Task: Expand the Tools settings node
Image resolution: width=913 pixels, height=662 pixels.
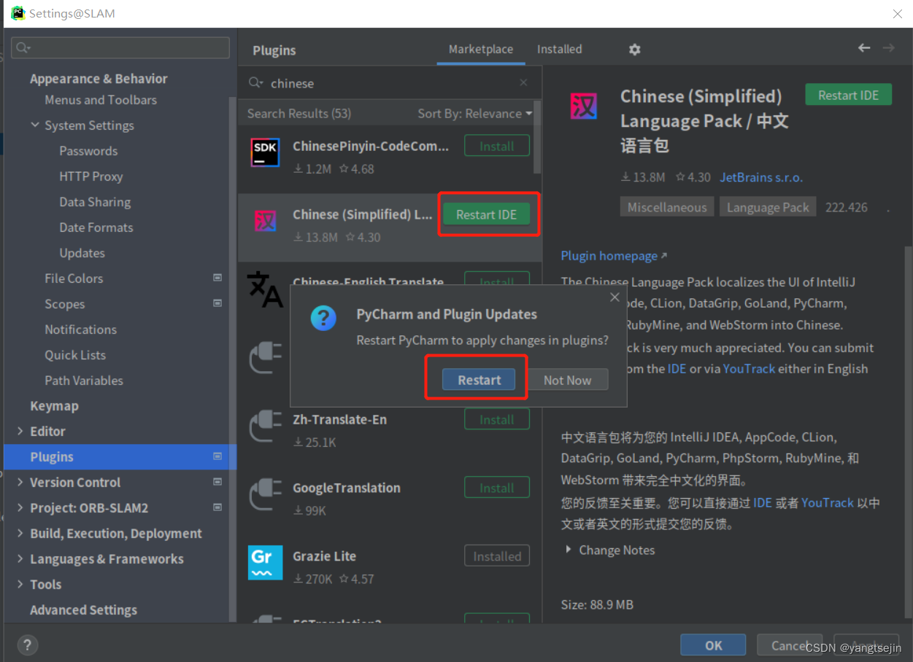Action: pyautogui.click(x=20, y=585)
